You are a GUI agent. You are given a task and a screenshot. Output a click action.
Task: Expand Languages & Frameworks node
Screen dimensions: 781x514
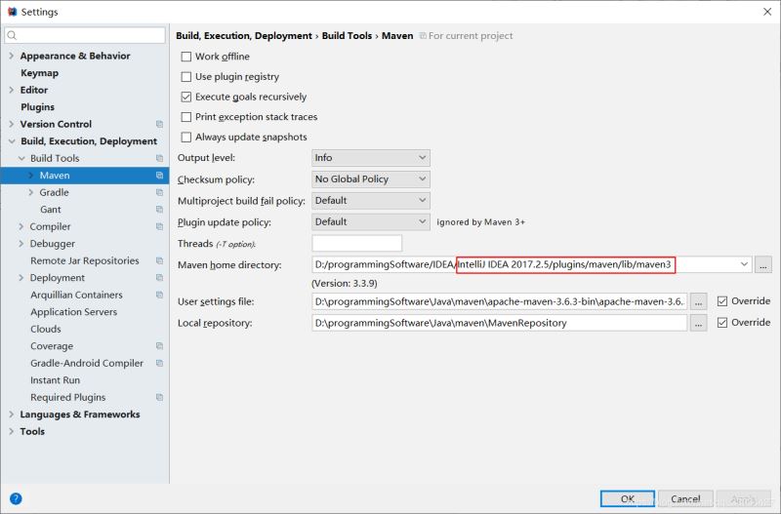pyautogui.click(x=12, y=414)
